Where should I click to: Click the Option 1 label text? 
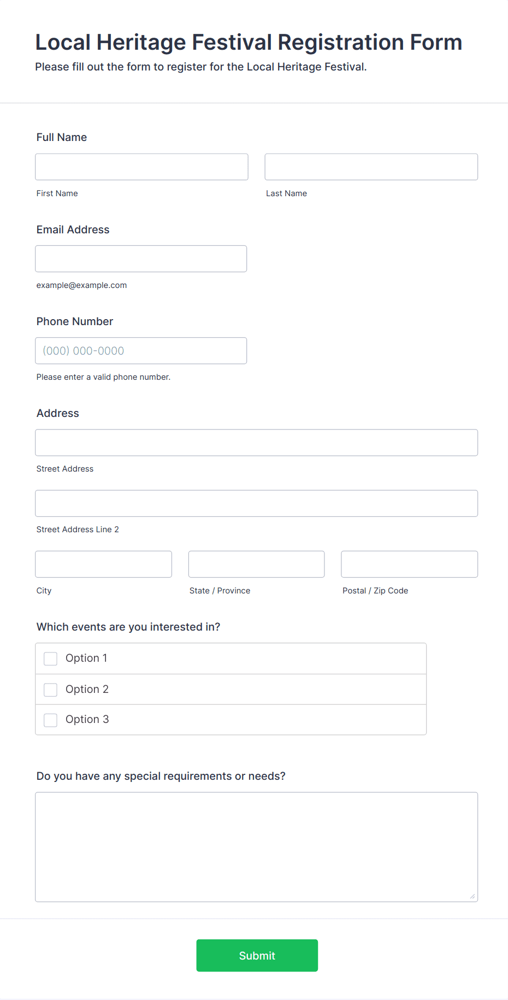pyautogui.click(x=86, y=658)
